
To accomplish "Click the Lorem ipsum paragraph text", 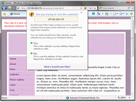I will tap(80, 83).
